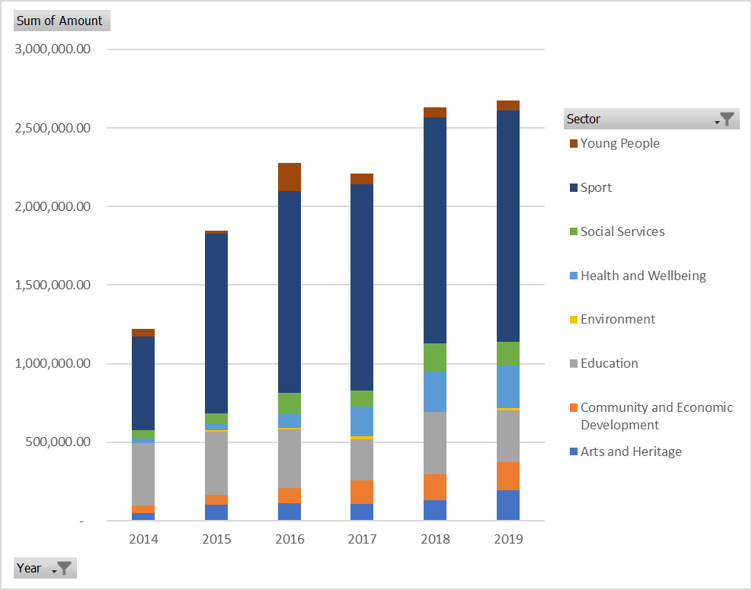Select the Sport segment of the 2017 bar

(x=362, y=288)
